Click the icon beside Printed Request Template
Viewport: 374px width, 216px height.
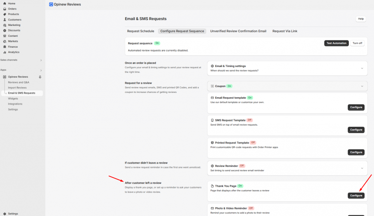click(x=212, y=143)
